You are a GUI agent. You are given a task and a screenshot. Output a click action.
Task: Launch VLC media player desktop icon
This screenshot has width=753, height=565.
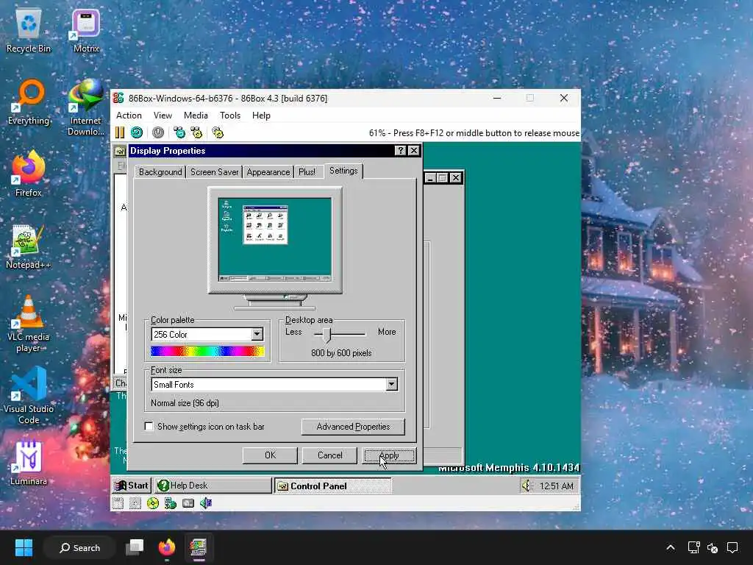coord(29,324)
